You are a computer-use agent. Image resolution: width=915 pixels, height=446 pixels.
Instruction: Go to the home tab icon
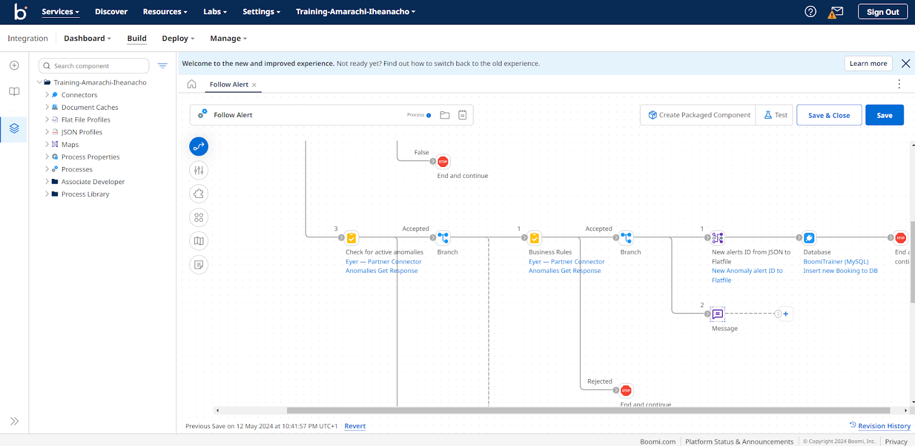tap(192, 84)
